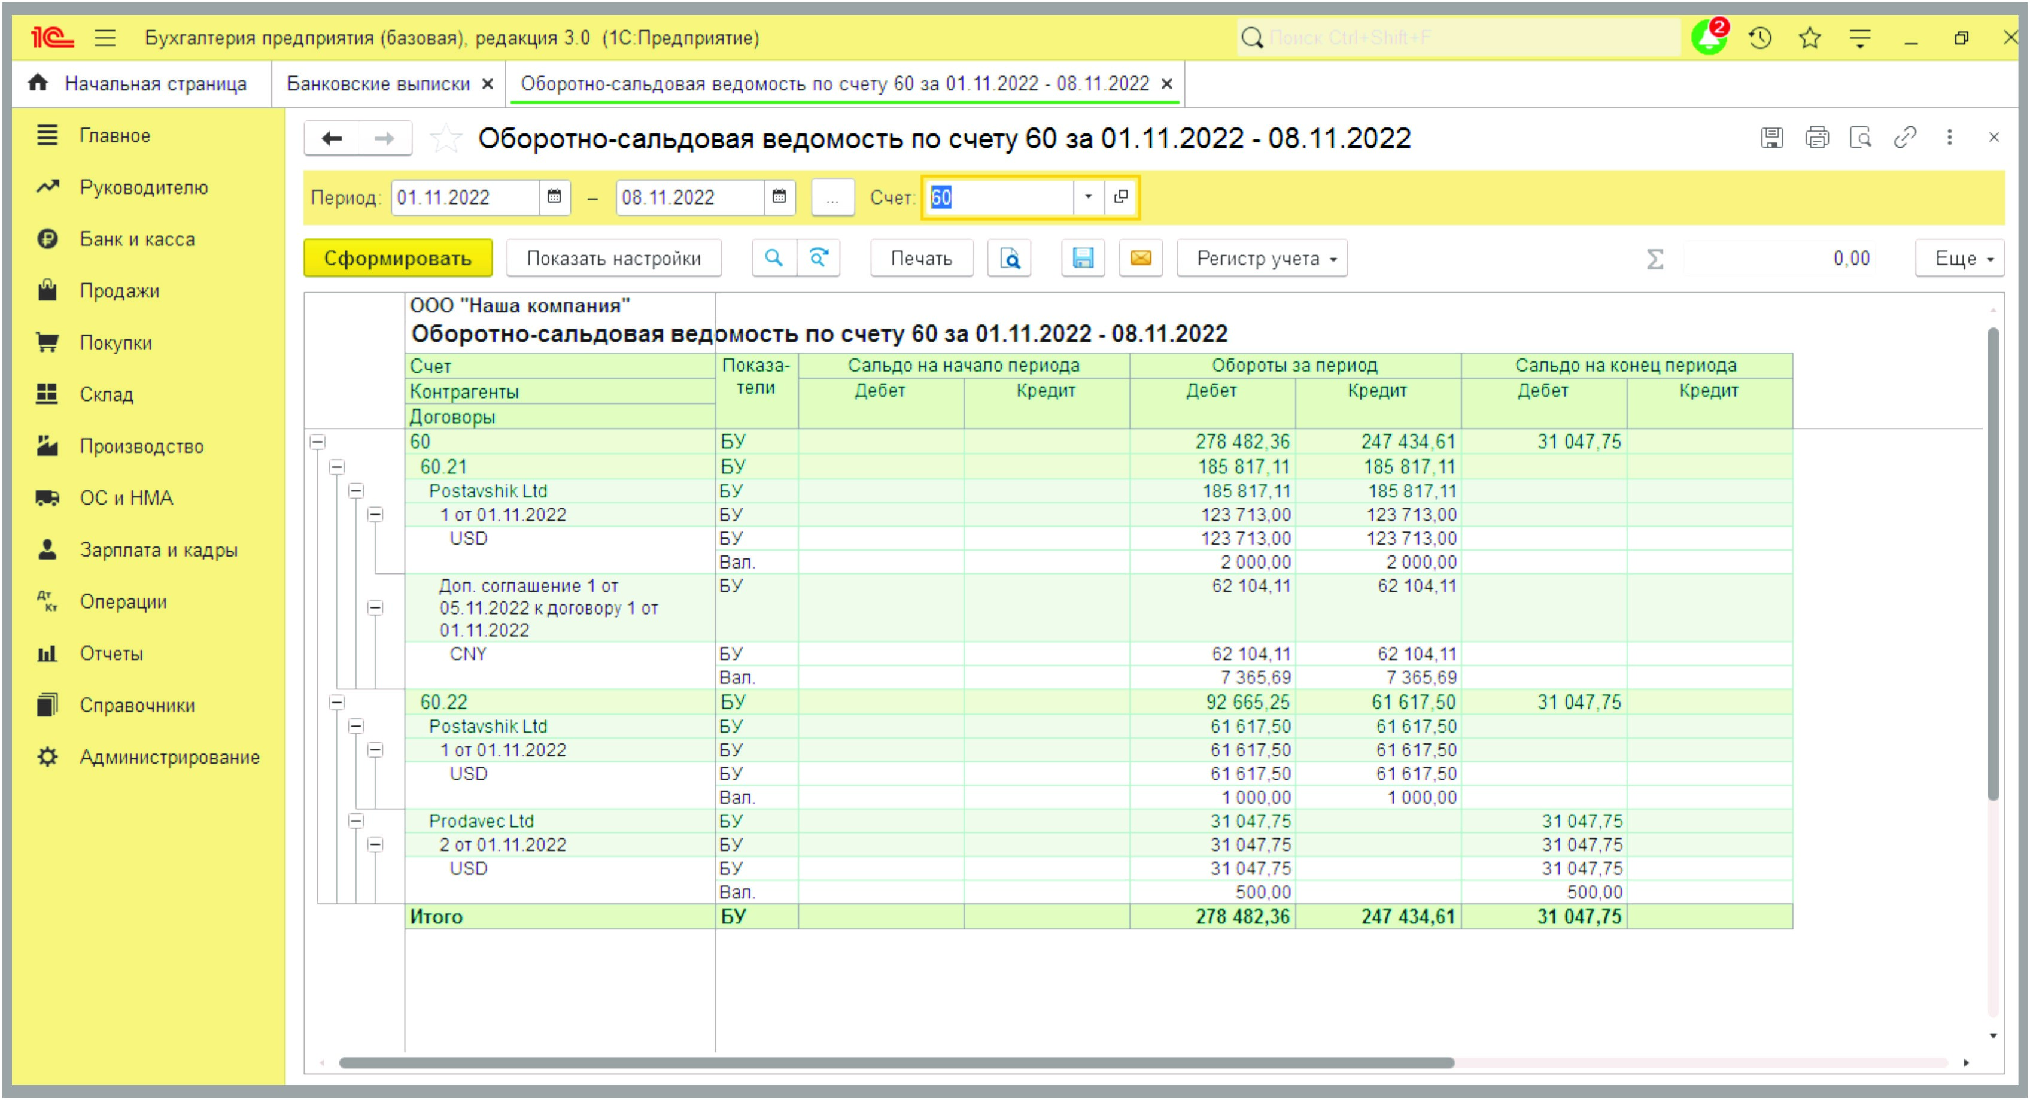Image resolution: width=2030 pixels, height=1100 pixels.
Task: Collapse contract 2 от 01.11.2022 group
Action: 376,844
